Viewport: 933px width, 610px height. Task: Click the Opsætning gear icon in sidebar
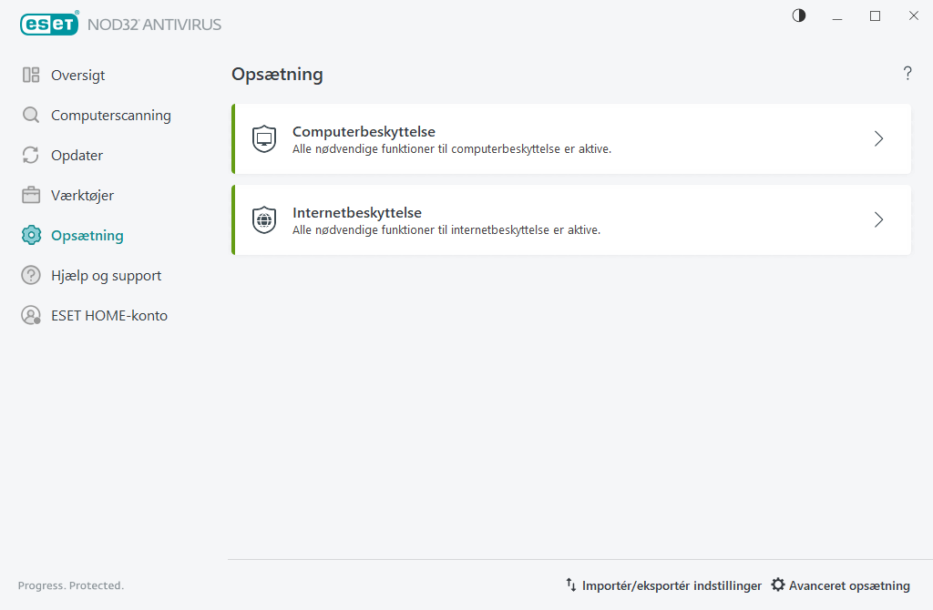point(31,236)
